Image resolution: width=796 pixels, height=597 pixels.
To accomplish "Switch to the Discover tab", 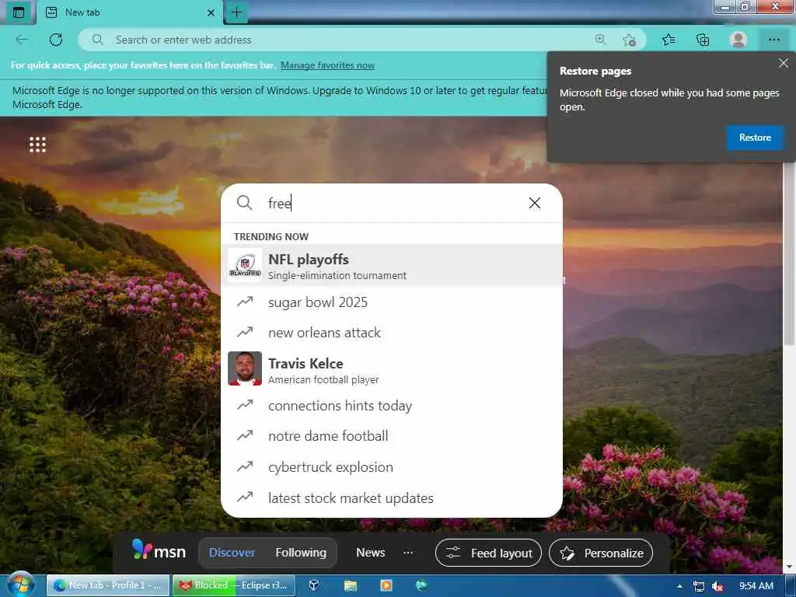I will click(x=232, y=553).
